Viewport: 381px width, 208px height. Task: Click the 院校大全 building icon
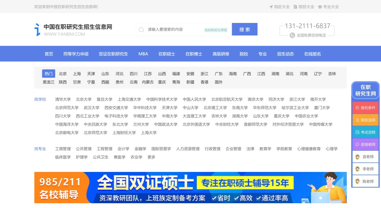(x=296, y=7)
